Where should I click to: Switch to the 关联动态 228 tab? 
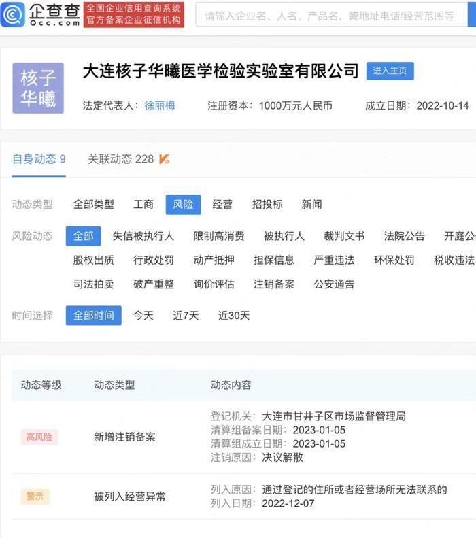pyautogui.click(x=121, y=159)
